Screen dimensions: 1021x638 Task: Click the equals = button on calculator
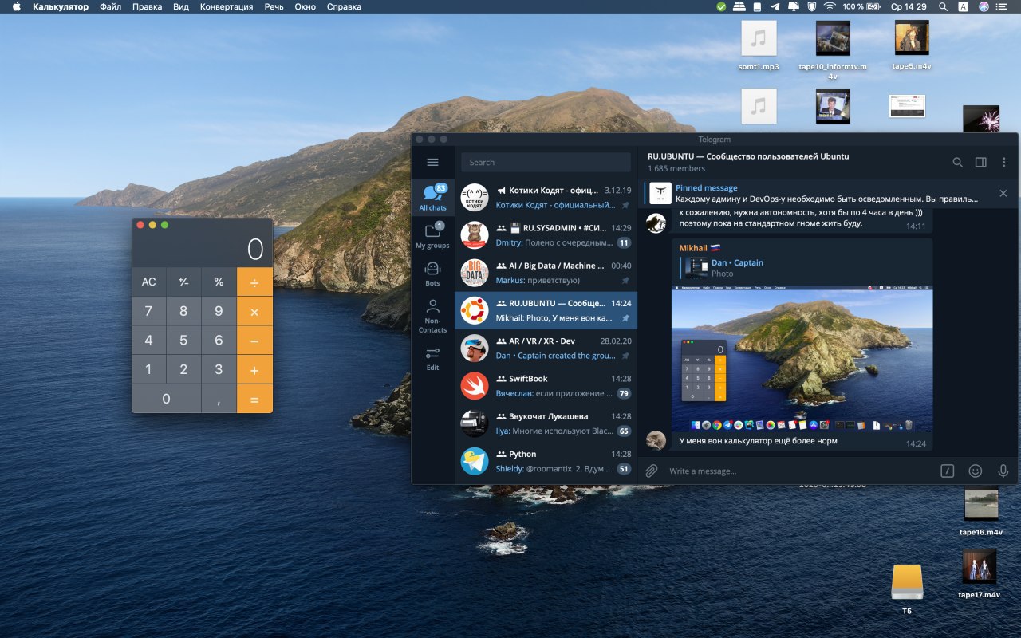click(x=254, y=399)
